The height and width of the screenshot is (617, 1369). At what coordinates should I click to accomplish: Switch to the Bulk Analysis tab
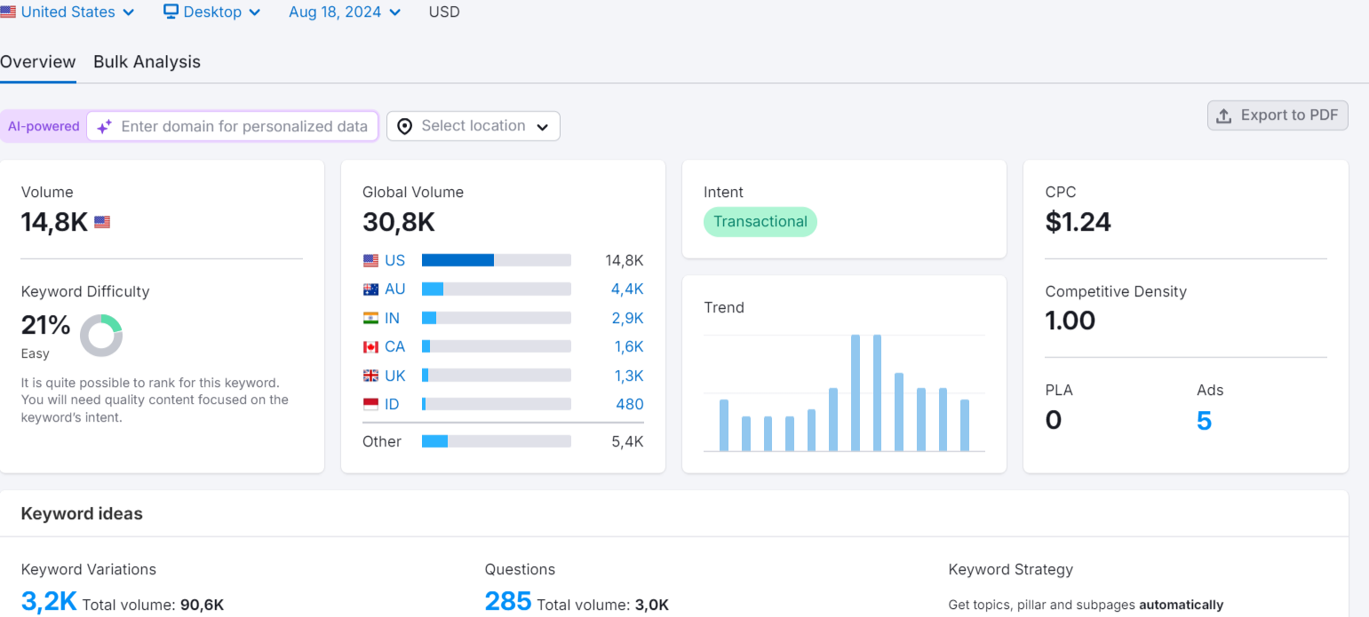147,62
